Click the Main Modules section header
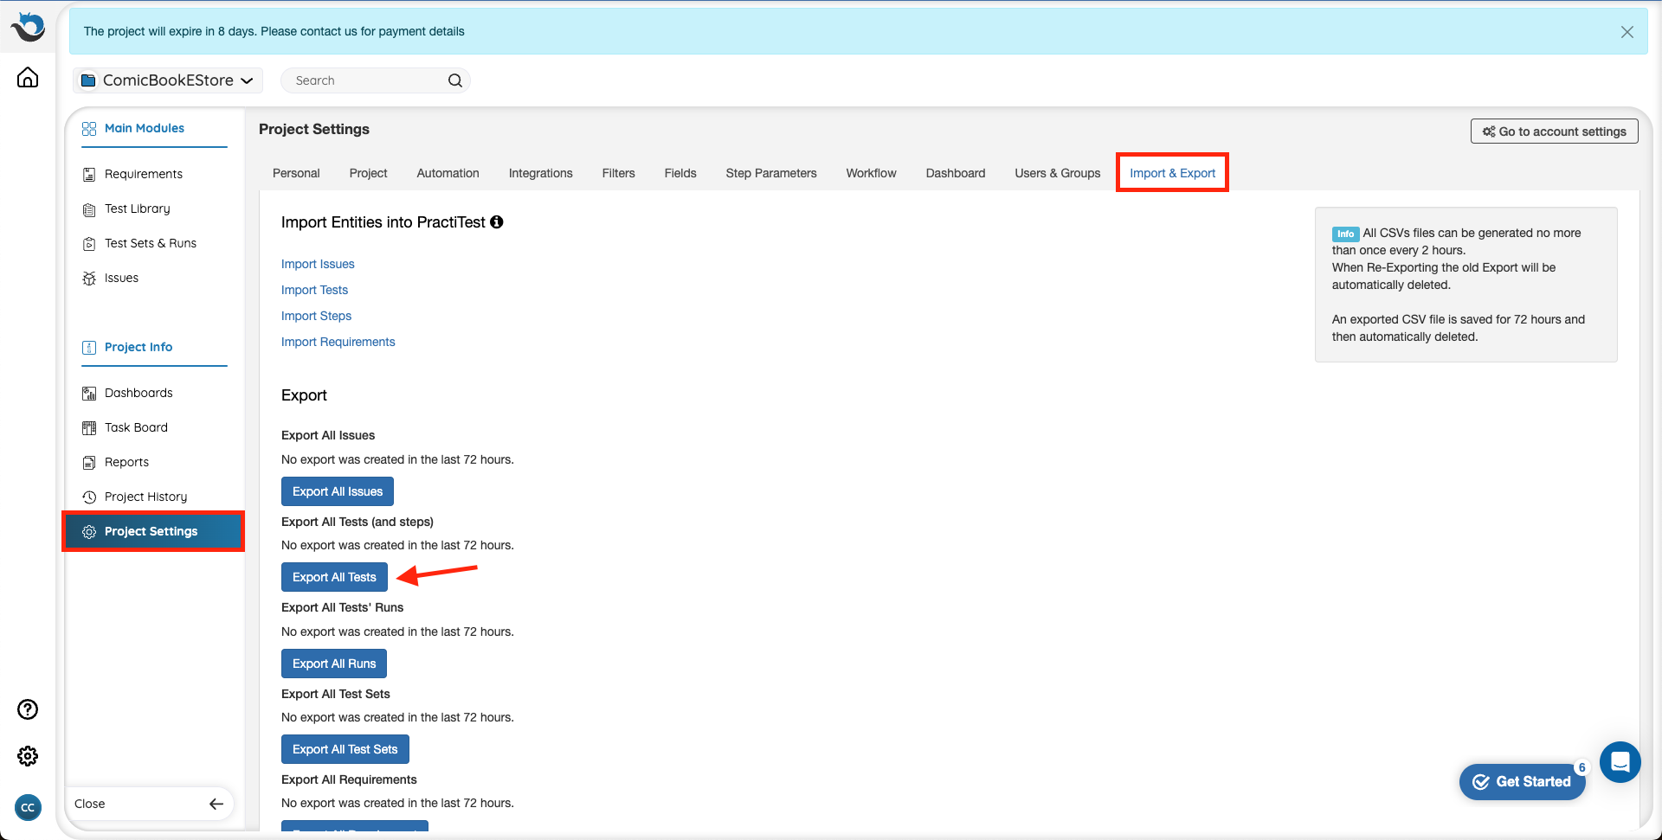This screenshot has height=840, width=1662. [x=145, y=128]
